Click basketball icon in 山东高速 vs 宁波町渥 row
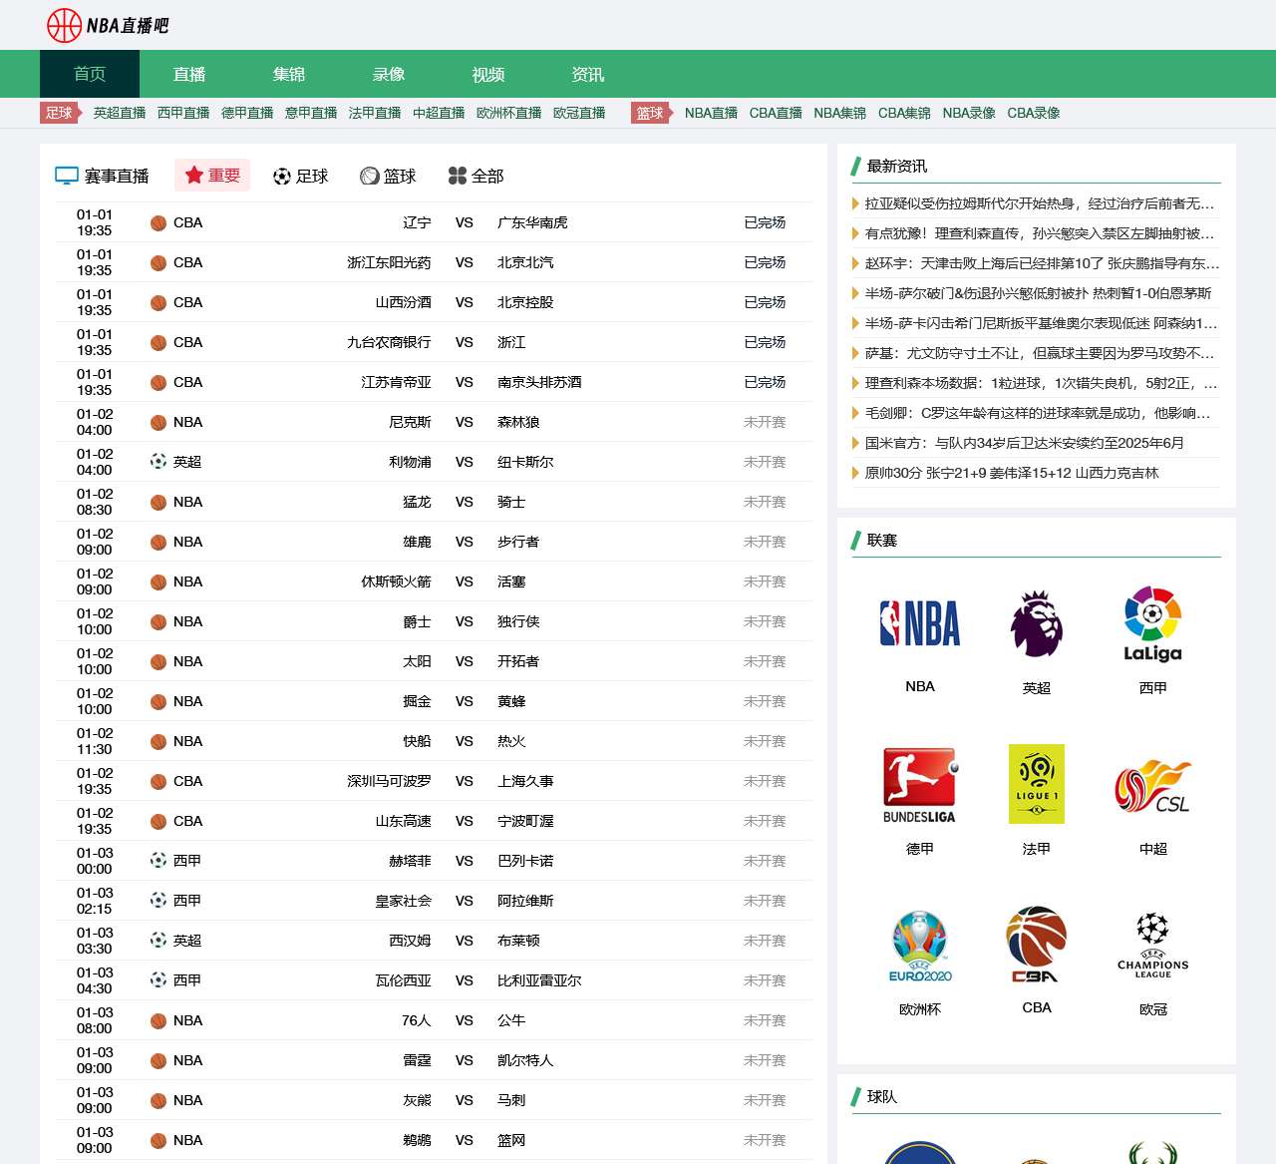This screenshot has height=1164, width=1276. point(159,822)
